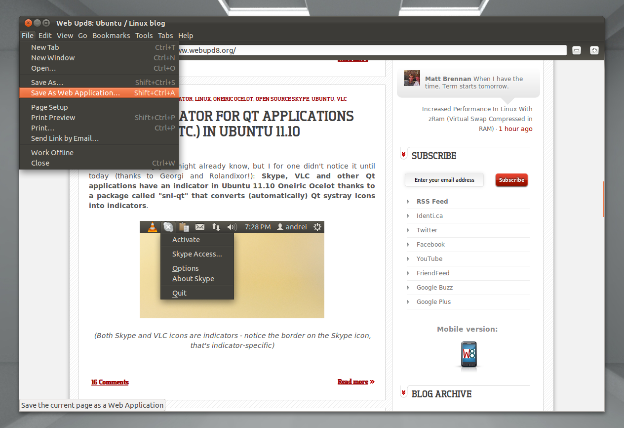Open the Bookmarks menu
Screen dimensions: 624x428
tap(111, 36)
